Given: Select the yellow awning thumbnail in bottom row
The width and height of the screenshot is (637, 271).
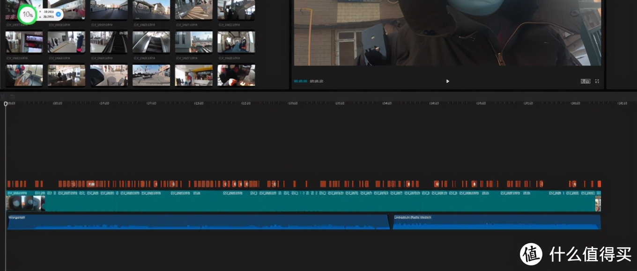Looking at the screenshot, I should pyautogui.click(x=193, y=75).
